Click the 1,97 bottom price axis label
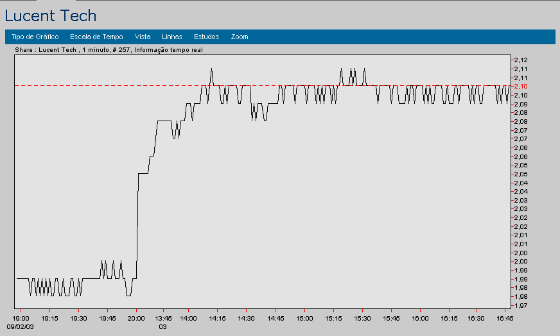Screen dimensions: 560x336 [521, 306]
